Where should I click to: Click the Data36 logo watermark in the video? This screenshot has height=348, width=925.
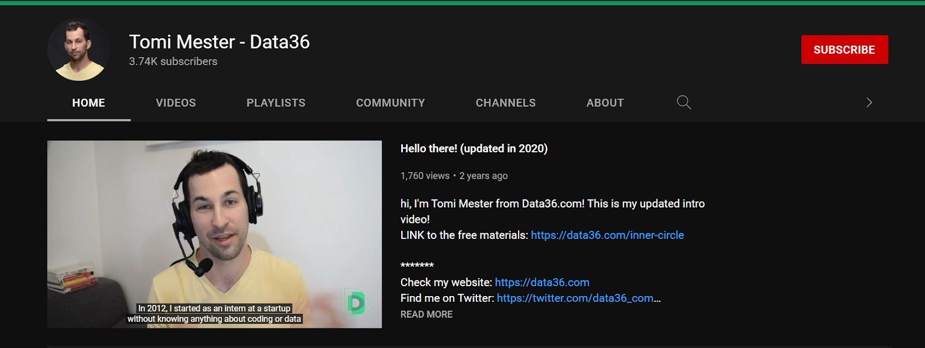356,303
